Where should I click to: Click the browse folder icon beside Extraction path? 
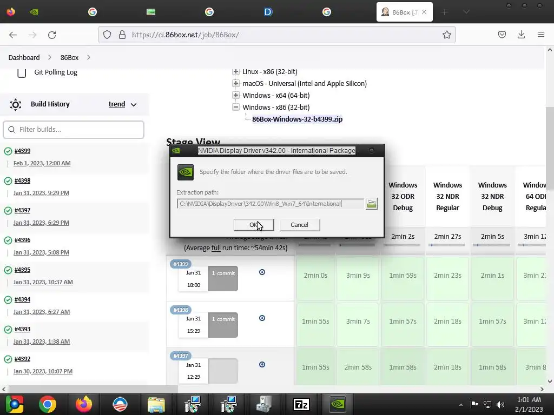click(x=371, y=204)
